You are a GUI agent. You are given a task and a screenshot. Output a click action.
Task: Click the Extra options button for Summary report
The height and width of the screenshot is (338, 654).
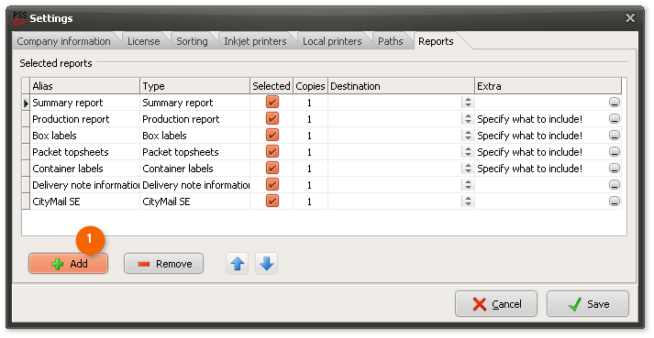tap(614, 102)
